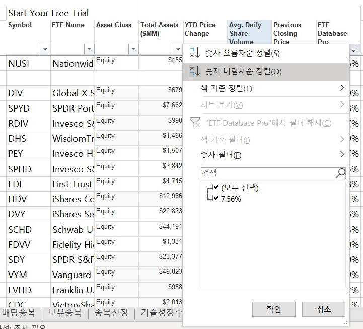This screenshot has width=363, height=329.
Task: Click the Vanguard ETF name cell
Action: coord(72,275)
